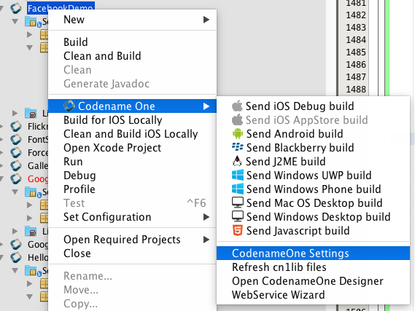Launch the WebService Wizard

click(x=314, y=295)
